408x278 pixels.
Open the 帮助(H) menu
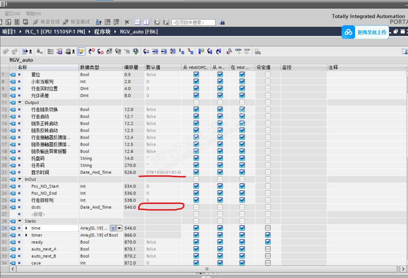34,14
